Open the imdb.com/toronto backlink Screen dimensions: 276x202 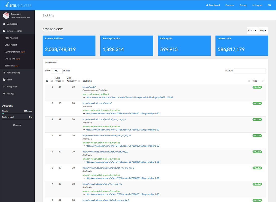tap(107, 136)
